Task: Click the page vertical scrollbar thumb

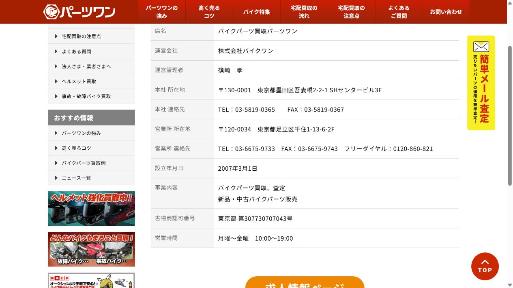Action: pos(510,115)
